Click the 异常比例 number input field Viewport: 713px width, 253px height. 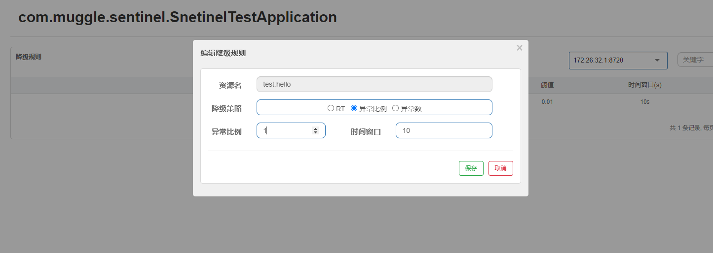[x=286, y=130]
